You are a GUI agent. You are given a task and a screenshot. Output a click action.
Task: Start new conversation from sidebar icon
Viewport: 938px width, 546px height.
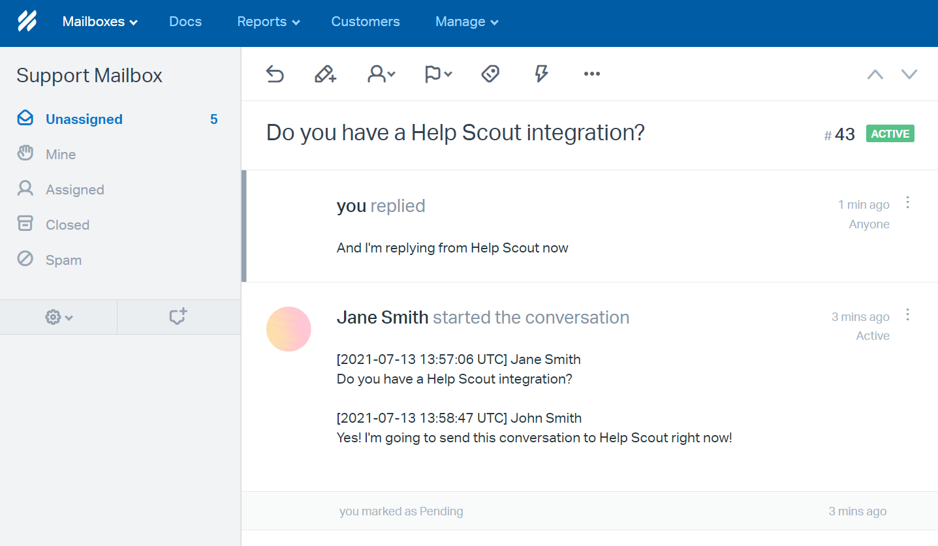178,317
